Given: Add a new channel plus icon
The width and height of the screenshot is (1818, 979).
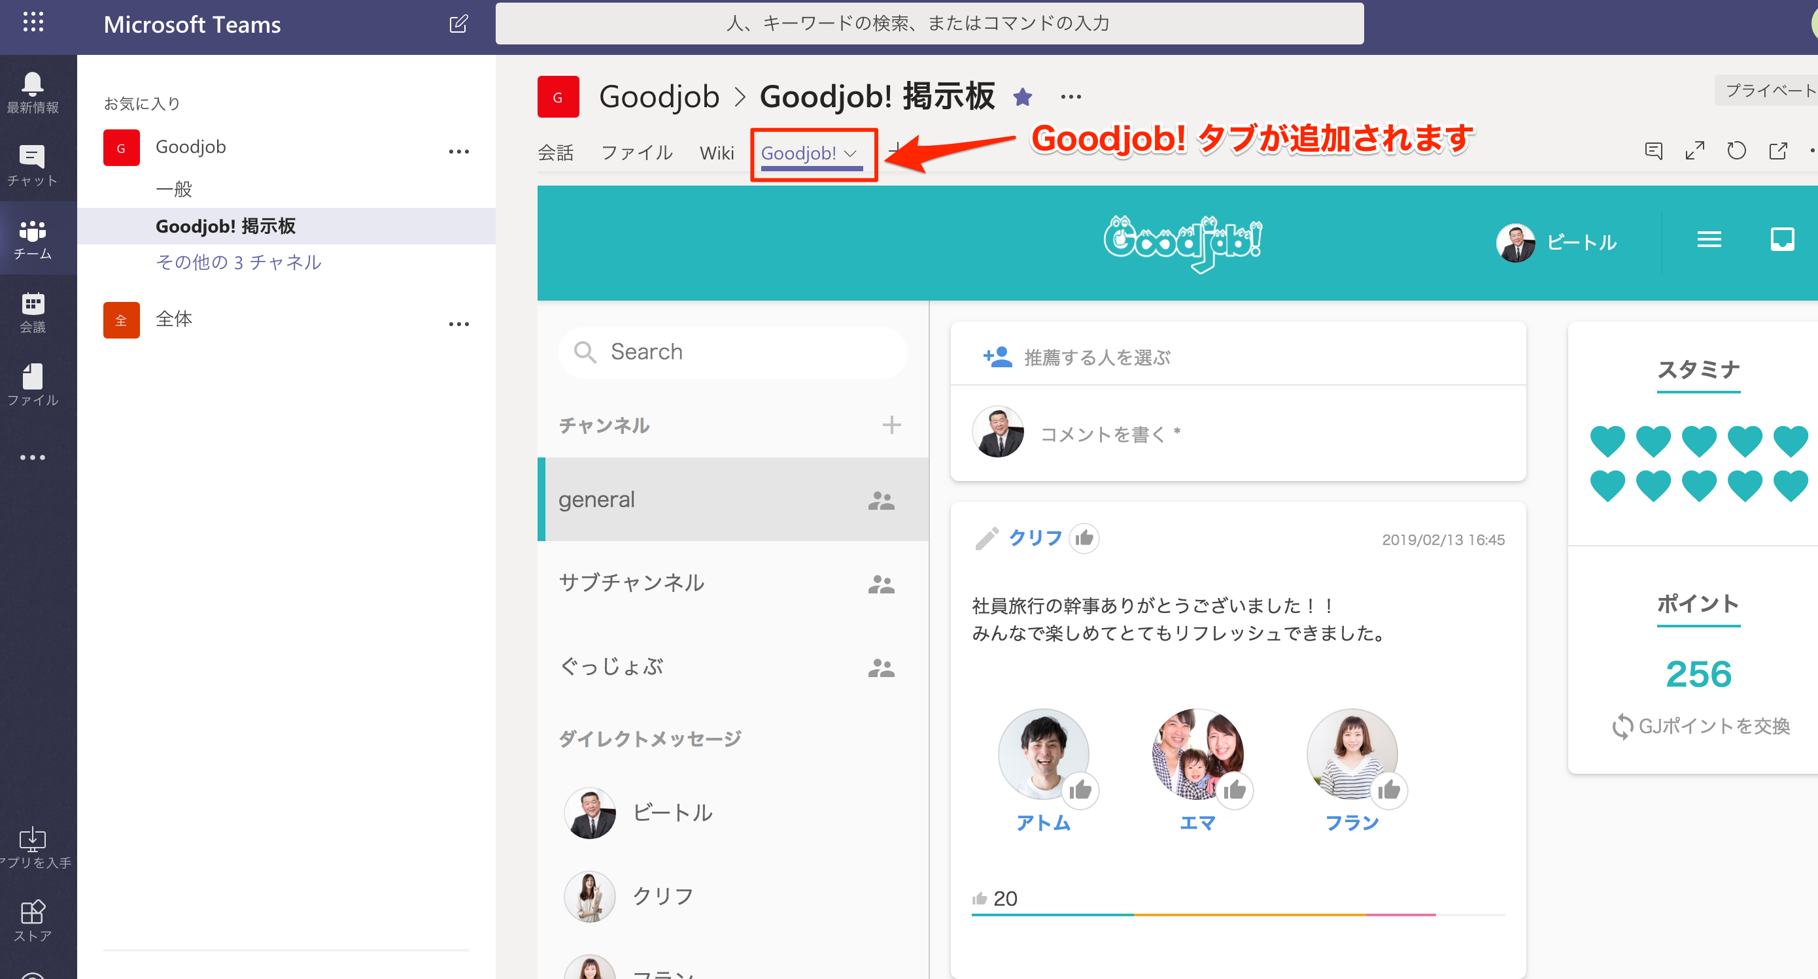Looking at the screenshot, I should (891, 425).
